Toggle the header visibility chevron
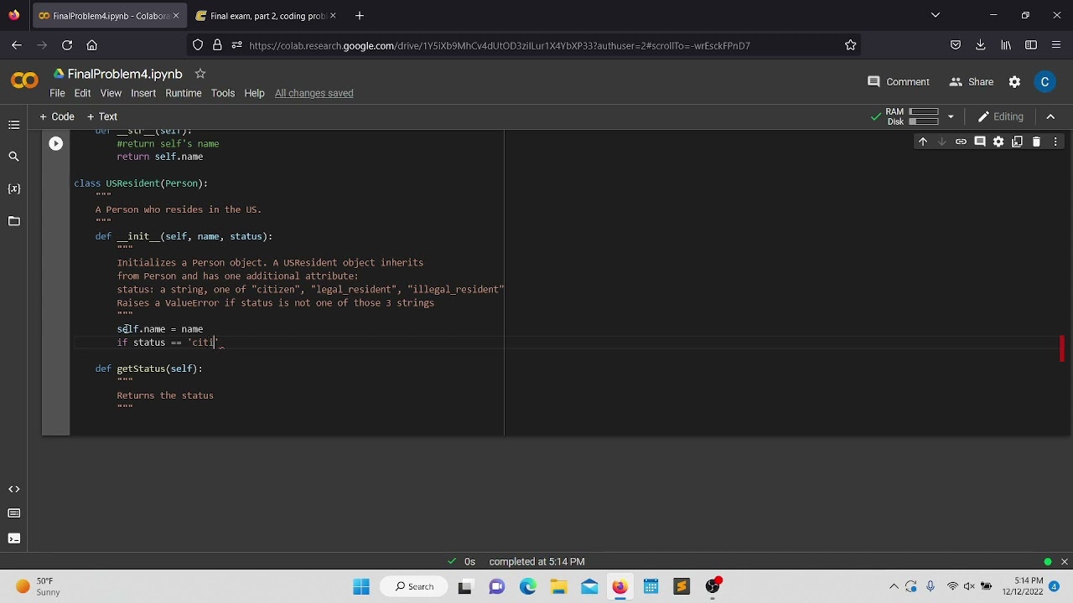Viewport: 1073px width, 603px height. coord(1050,117)
